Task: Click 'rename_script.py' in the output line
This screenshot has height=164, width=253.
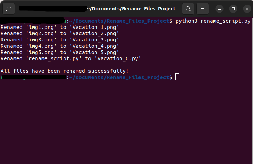Action: (53, 58)
